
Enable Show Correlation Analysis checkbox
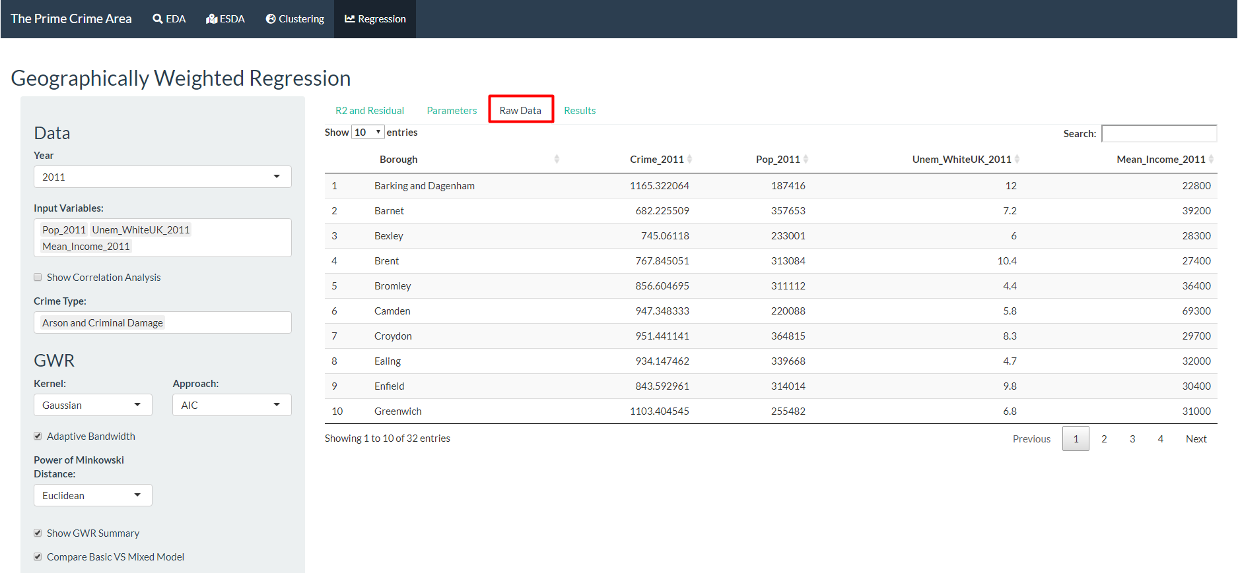(38, 278)
